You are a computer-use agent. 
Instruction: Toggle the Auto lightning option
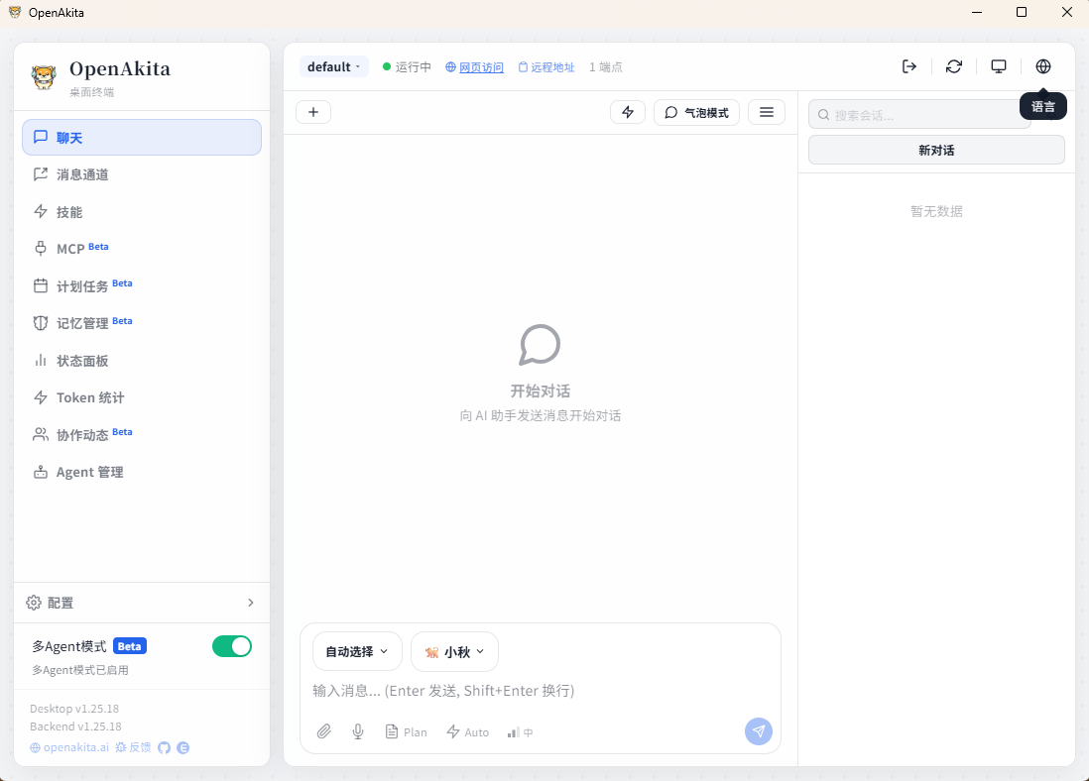pyautogui.click(x=468, y=731)
